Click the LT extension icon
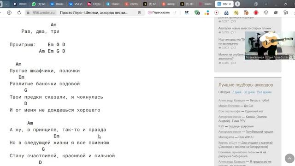 click(187, 12)
